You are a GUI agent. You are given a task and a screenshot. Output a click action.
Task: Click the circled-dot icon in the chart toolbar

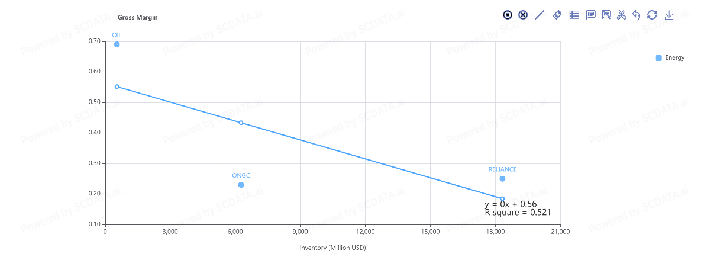[507, 15]
